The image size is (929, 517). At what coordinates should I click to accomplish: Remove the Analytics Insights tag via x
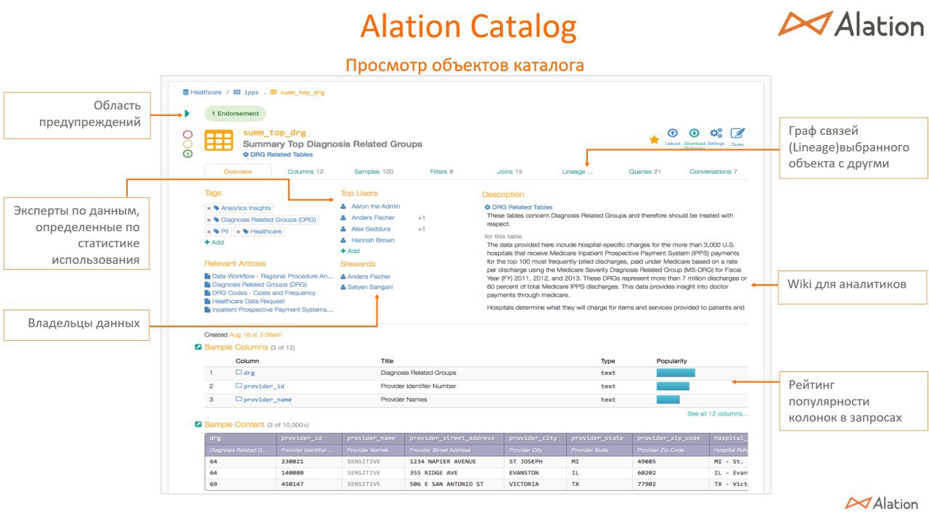[x=209, y=208]
